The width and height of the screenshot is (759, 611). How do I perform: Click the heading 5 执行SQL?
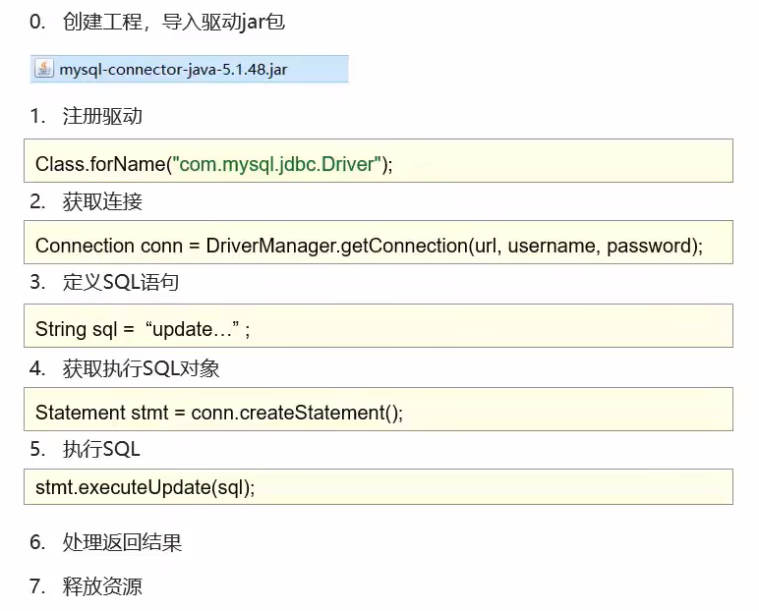click(85, 449)
